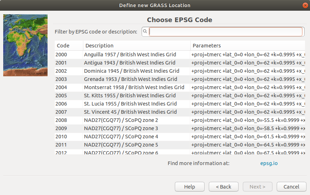
Task: Select code 2001 cell
Action: pyautogui.click(x=69, y=63)
